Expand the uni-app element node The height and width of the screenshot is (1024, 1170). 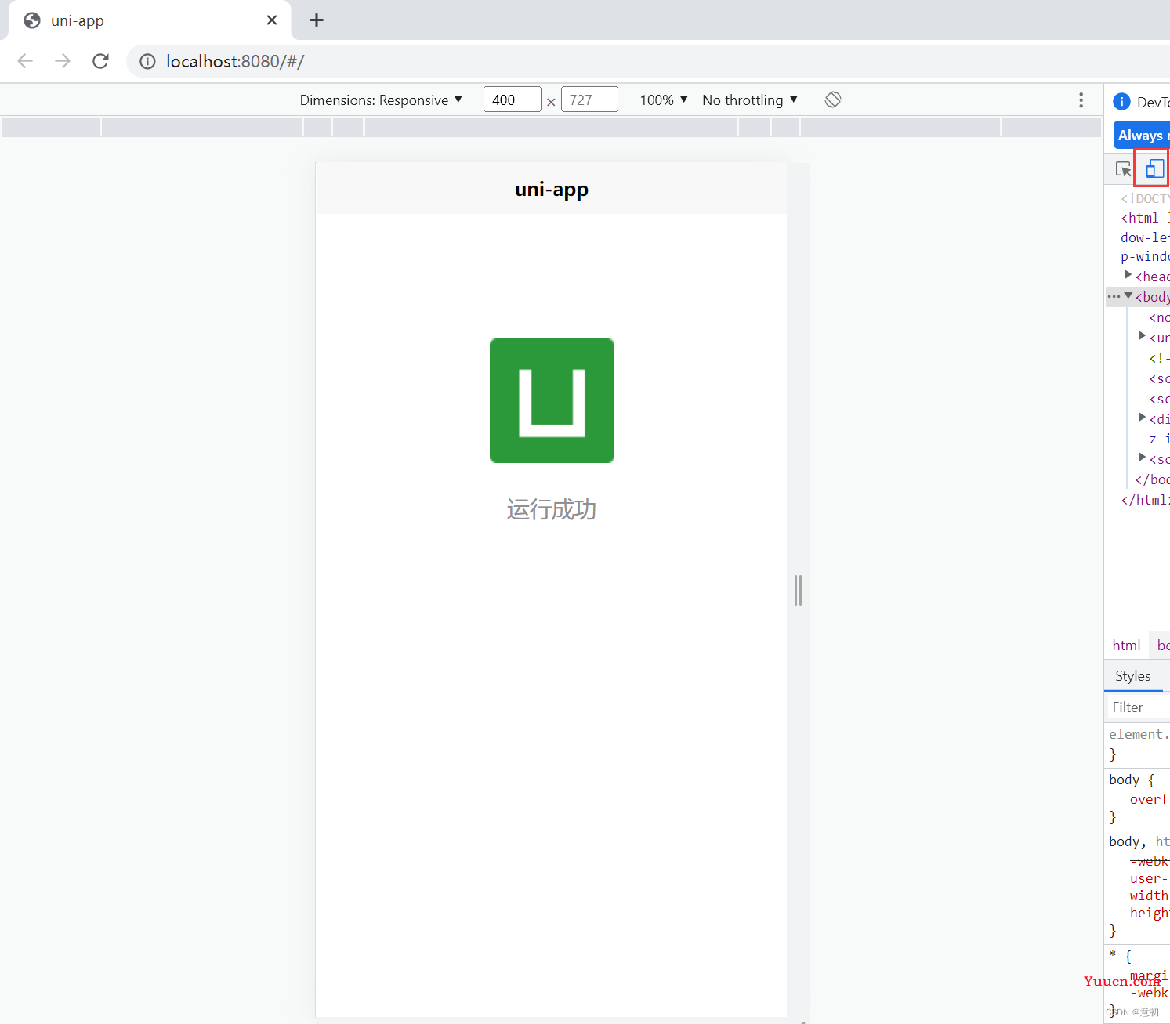[1143, 336]
